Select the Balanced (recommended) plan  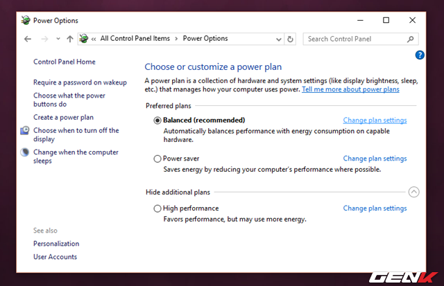157,120
